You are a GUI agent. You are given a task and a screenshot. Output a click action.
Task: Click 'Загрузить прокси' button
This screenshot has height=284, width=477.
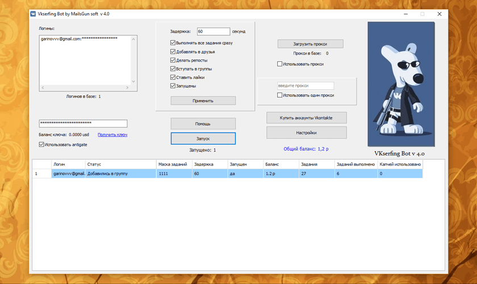click(x=310, y=44)
